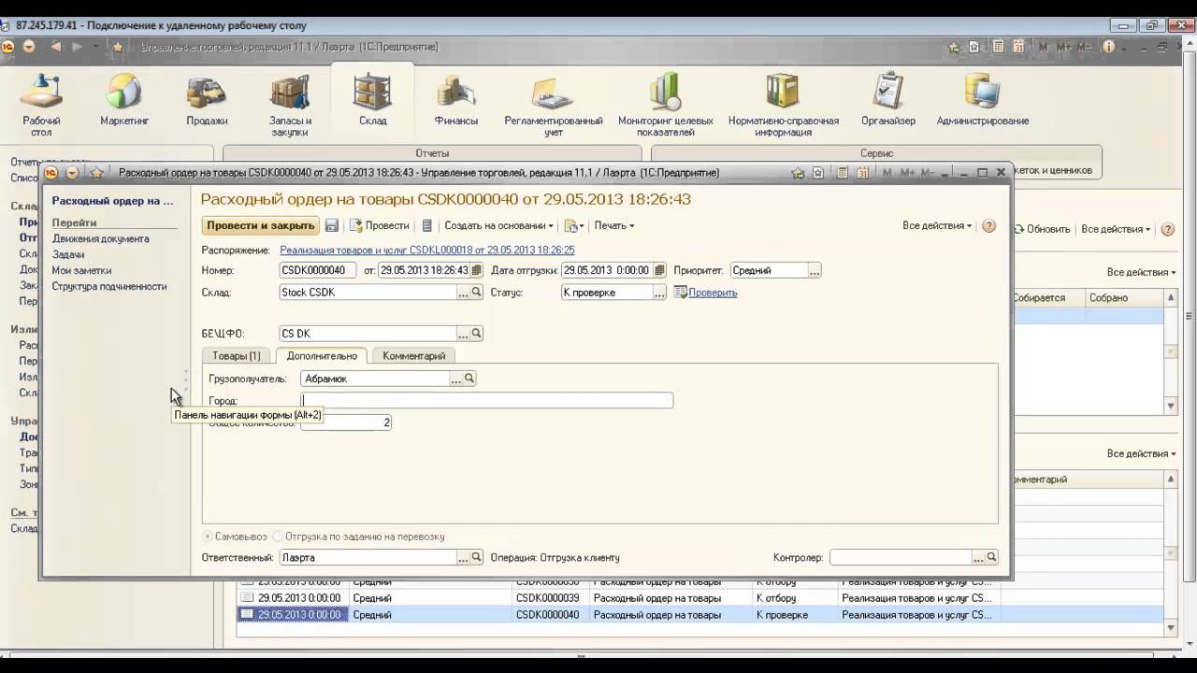This screenshot has width=1197, height=673.
Task: Click the magnifier icon next to БЕЦФО
Action: (x=476, y=334)
